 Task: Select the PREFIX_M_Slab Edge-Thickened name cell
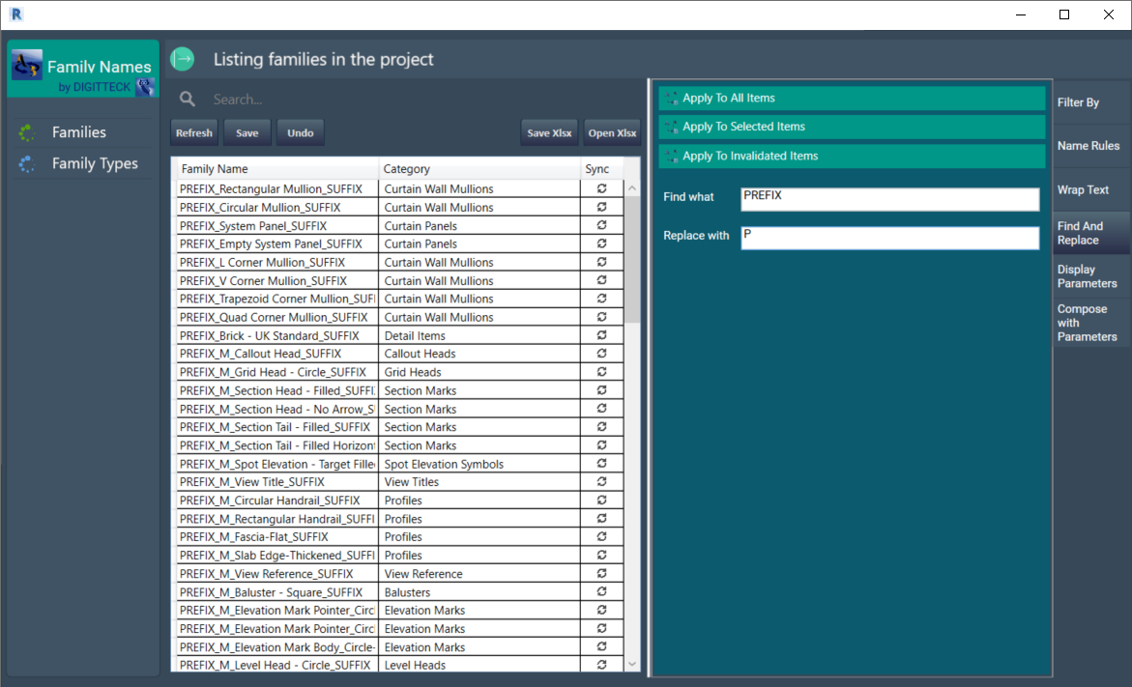tap(277, 555)
